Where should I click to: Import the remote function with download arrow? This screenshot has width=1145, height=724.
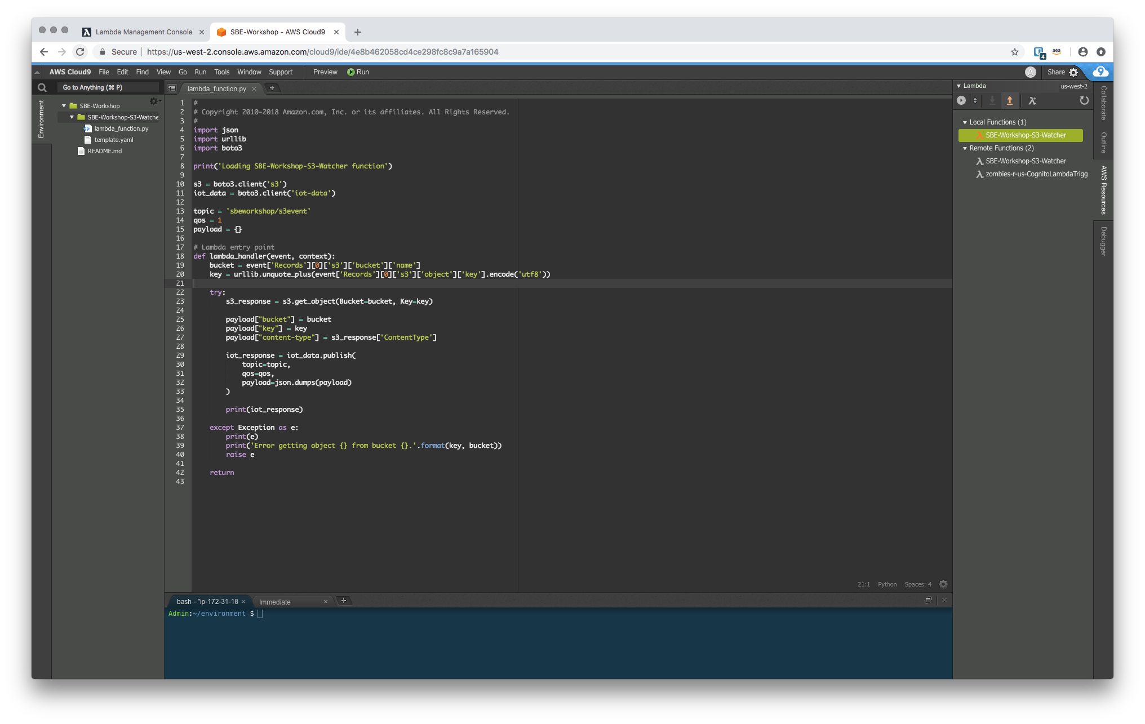[992, 100]
